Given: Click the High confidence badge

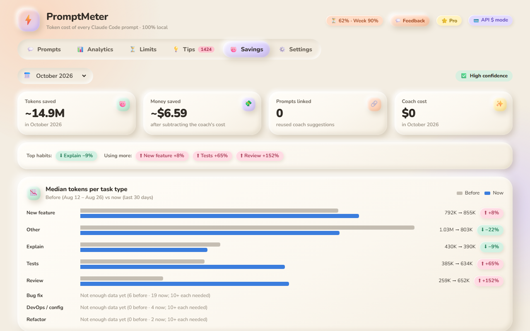Looking at the screenshot, I should click(x=484, y=76).
